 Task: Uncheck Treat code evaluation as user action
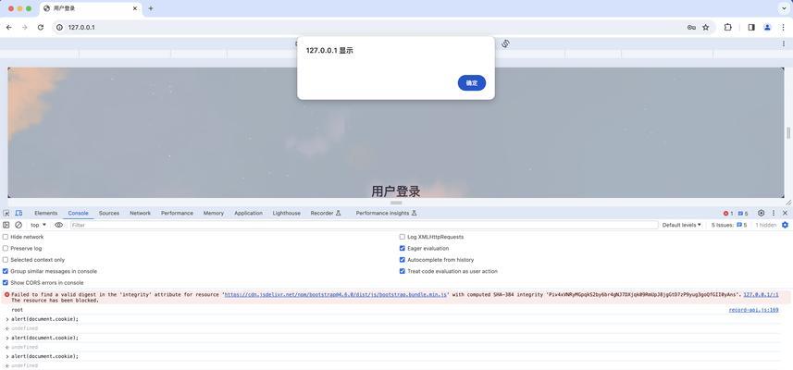[403, 271]
